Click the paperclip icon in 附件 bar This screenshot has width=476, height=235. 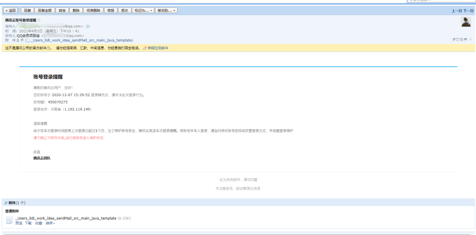pyautogui.click(x=6, y=203)
